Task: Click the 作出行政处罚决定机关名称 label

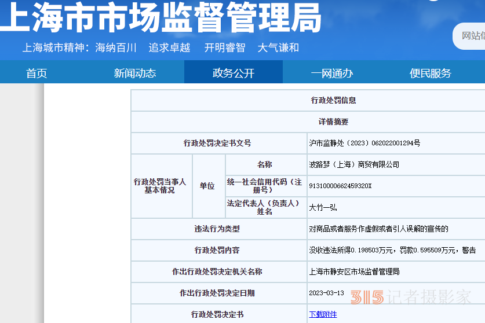Action: tap(217, 271)
